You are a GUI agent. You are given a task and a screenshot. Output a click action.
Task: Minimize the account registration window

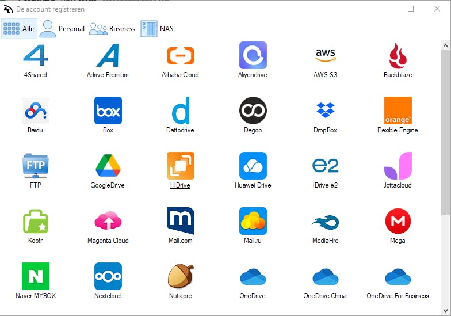click(385, 9)
